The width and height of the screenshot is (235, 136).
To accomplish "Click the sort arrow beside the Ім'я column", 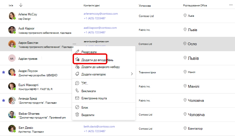I will click(x=21, y=5).
